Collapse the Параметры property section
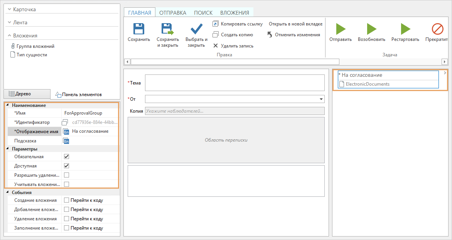Viewport: 452px width, 240px height. click(x=8, y=149)
